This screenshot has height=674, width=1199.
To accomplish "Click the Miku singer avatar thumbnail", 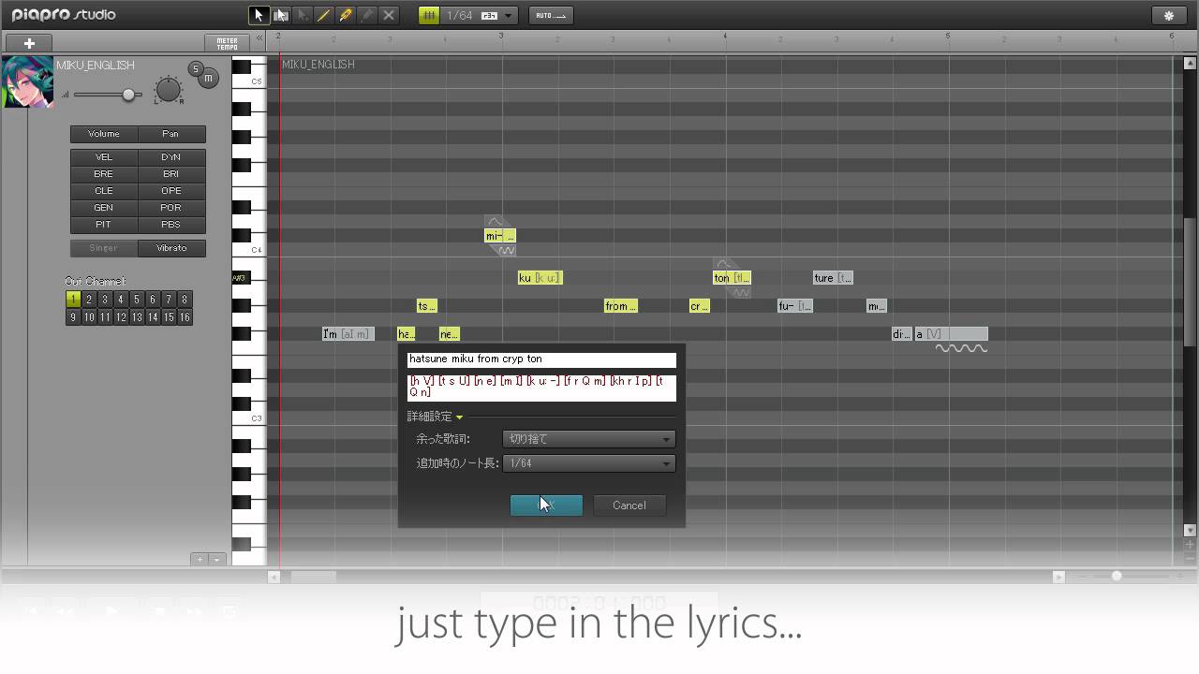I will coord(27,82).
